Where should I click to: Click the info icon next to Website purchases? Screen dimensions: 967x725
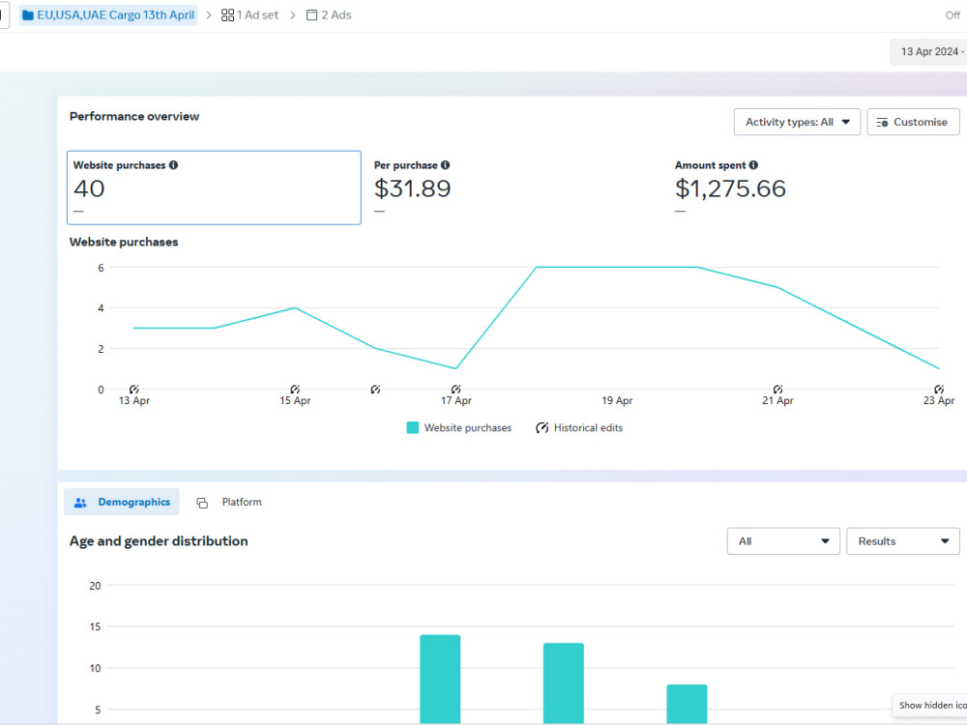tap(173, 165)
